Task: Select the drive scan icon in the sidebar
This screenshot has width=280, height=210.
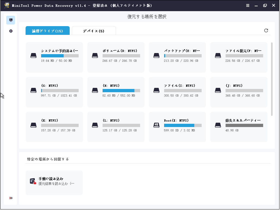Action: click(11, 20)
